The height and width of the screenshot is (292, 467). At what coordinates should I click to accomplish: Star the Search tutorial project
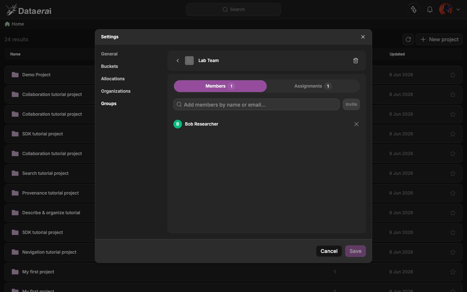tap(453, 173)
